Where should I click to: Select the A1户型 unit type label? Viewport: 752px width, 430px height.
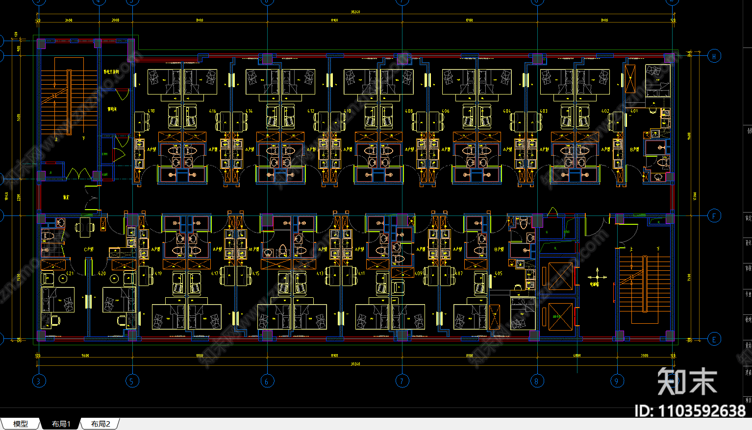tap(253, 249)
